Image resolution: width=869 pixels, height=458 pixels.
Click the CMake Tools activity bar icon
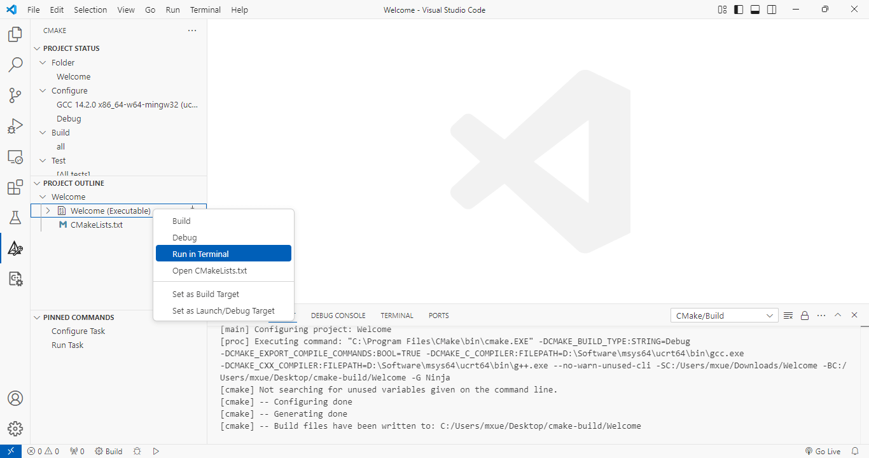click(x=15, y=248)
